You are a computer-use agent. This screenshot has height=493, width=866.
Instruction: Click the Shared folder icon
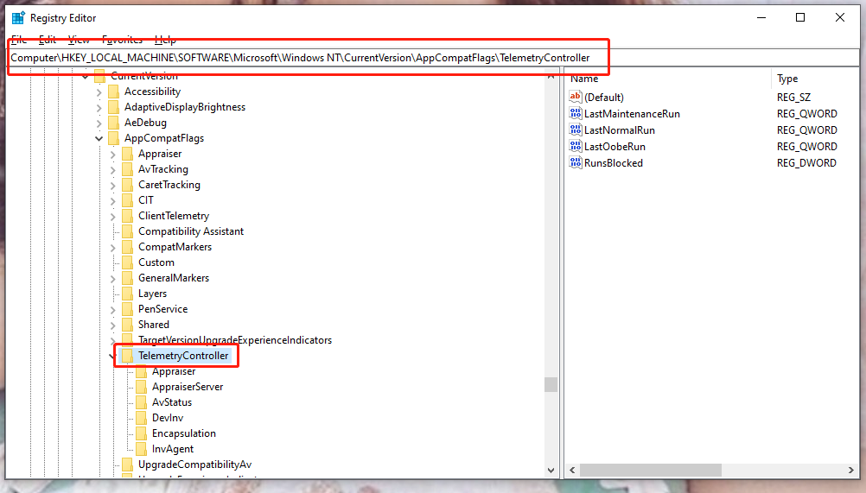[128, 325]
